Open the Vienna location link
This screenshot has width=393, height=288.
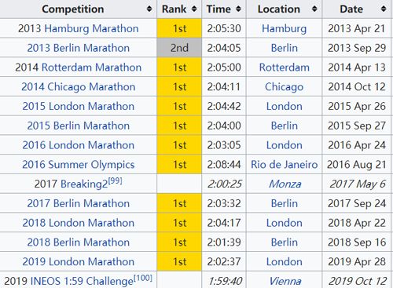tap(285, 281)
